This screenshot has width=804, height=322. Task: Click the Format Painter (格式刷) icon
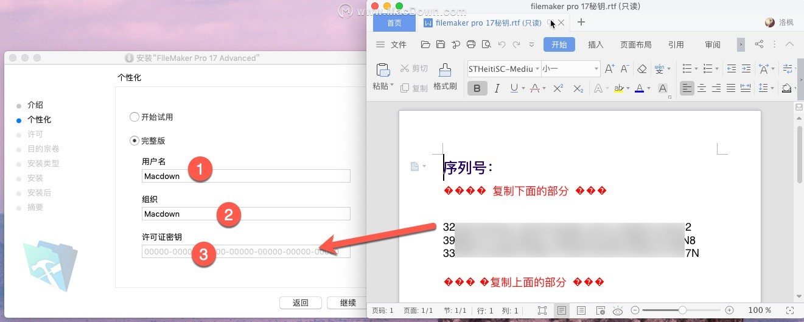445,70
